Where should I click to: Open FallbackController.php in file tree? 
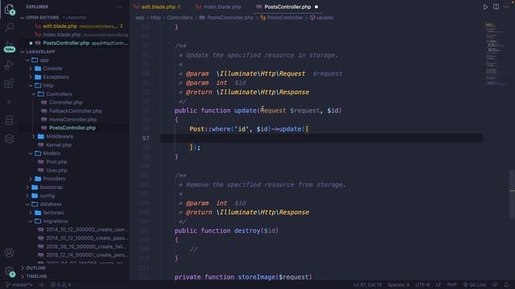[x=75, y=111]
